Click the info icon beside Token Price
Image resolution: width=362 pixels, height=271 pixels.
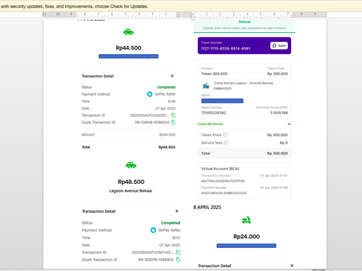tap(225, 135)
